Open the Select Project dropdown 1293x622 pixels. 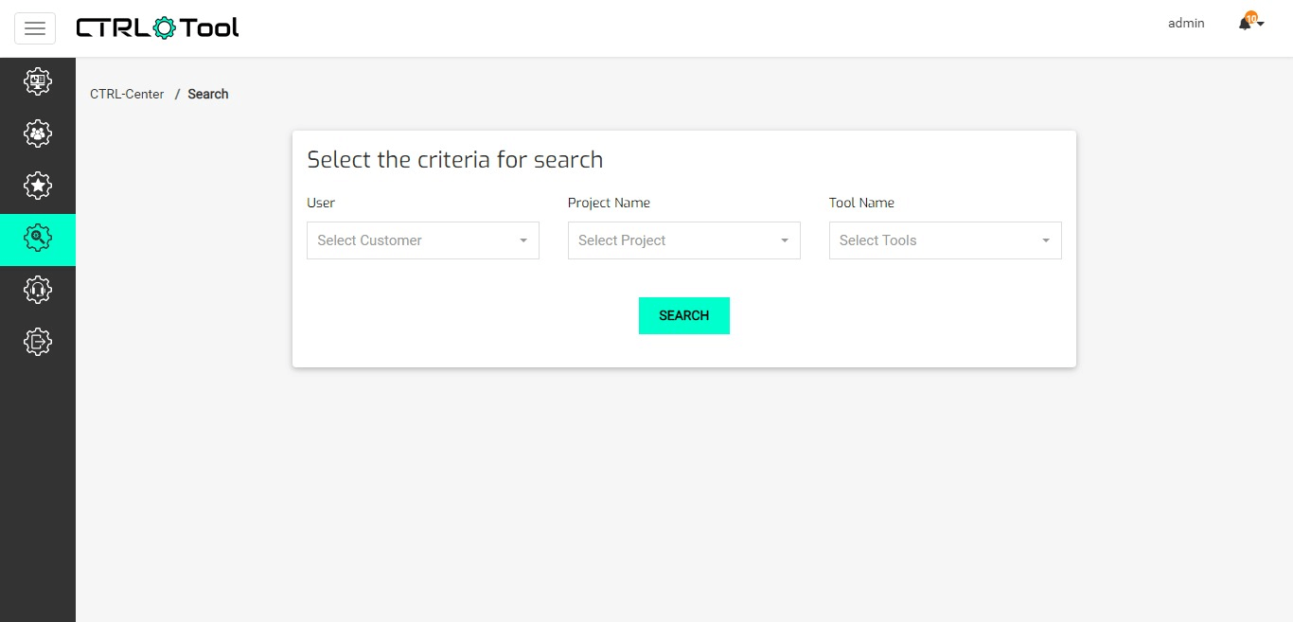tap(673, 240)
